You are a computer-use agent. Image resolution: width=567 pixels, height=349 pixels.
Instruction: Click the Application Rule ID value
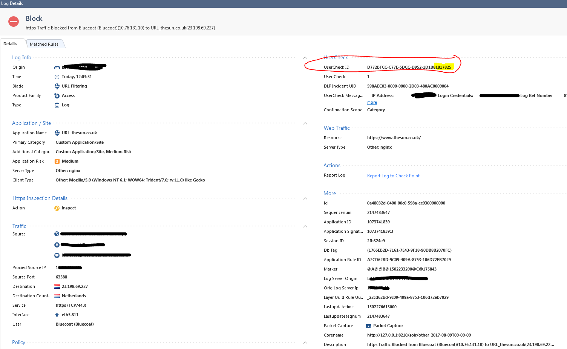[409, 260]
